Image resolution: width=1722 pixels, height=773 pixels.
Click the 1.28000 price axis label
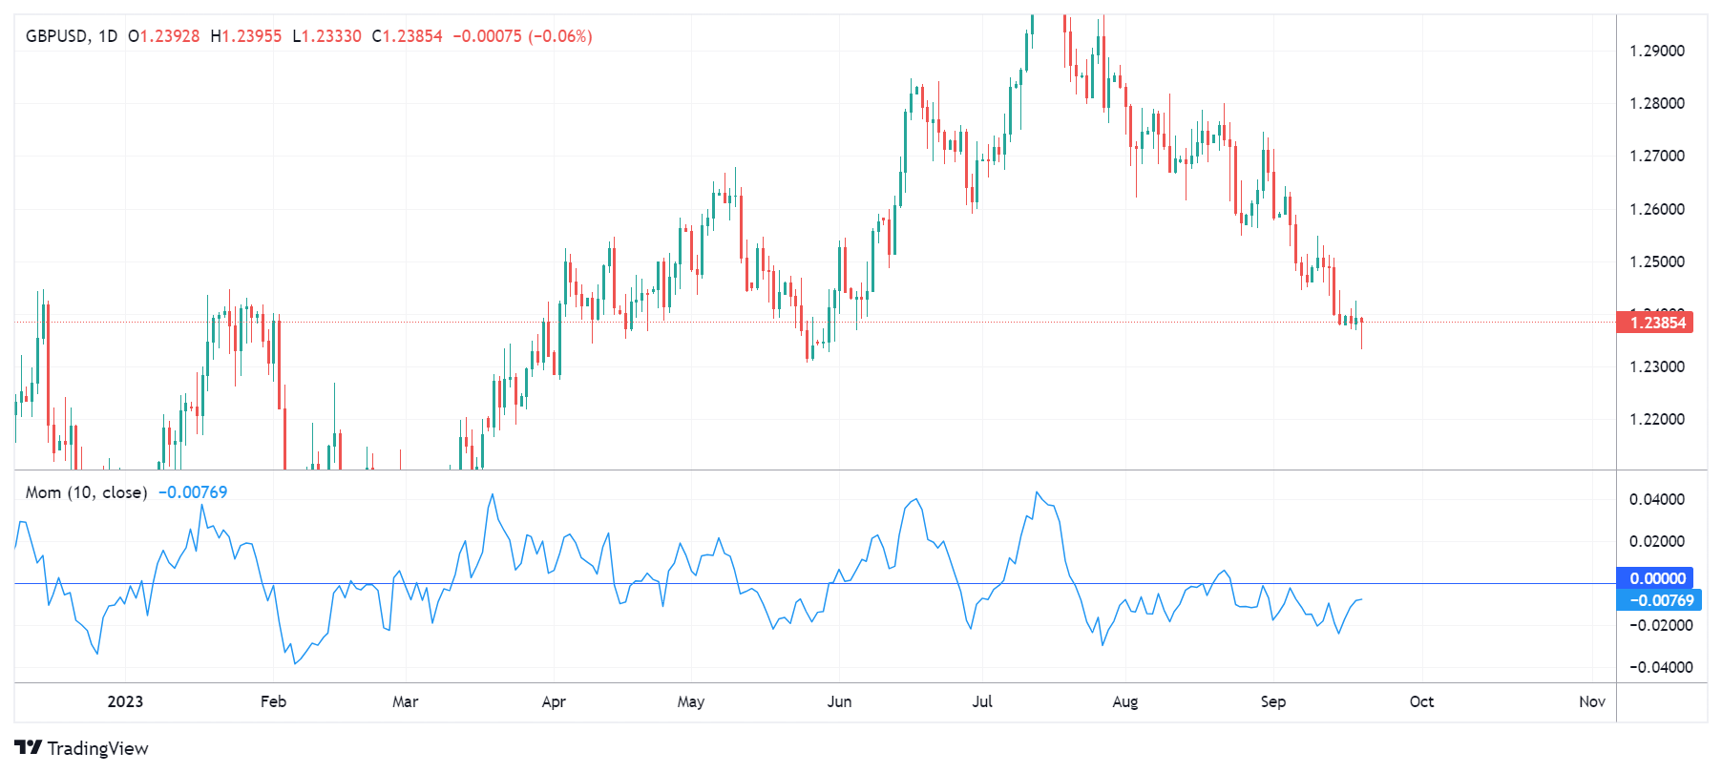coord(1657,103)
